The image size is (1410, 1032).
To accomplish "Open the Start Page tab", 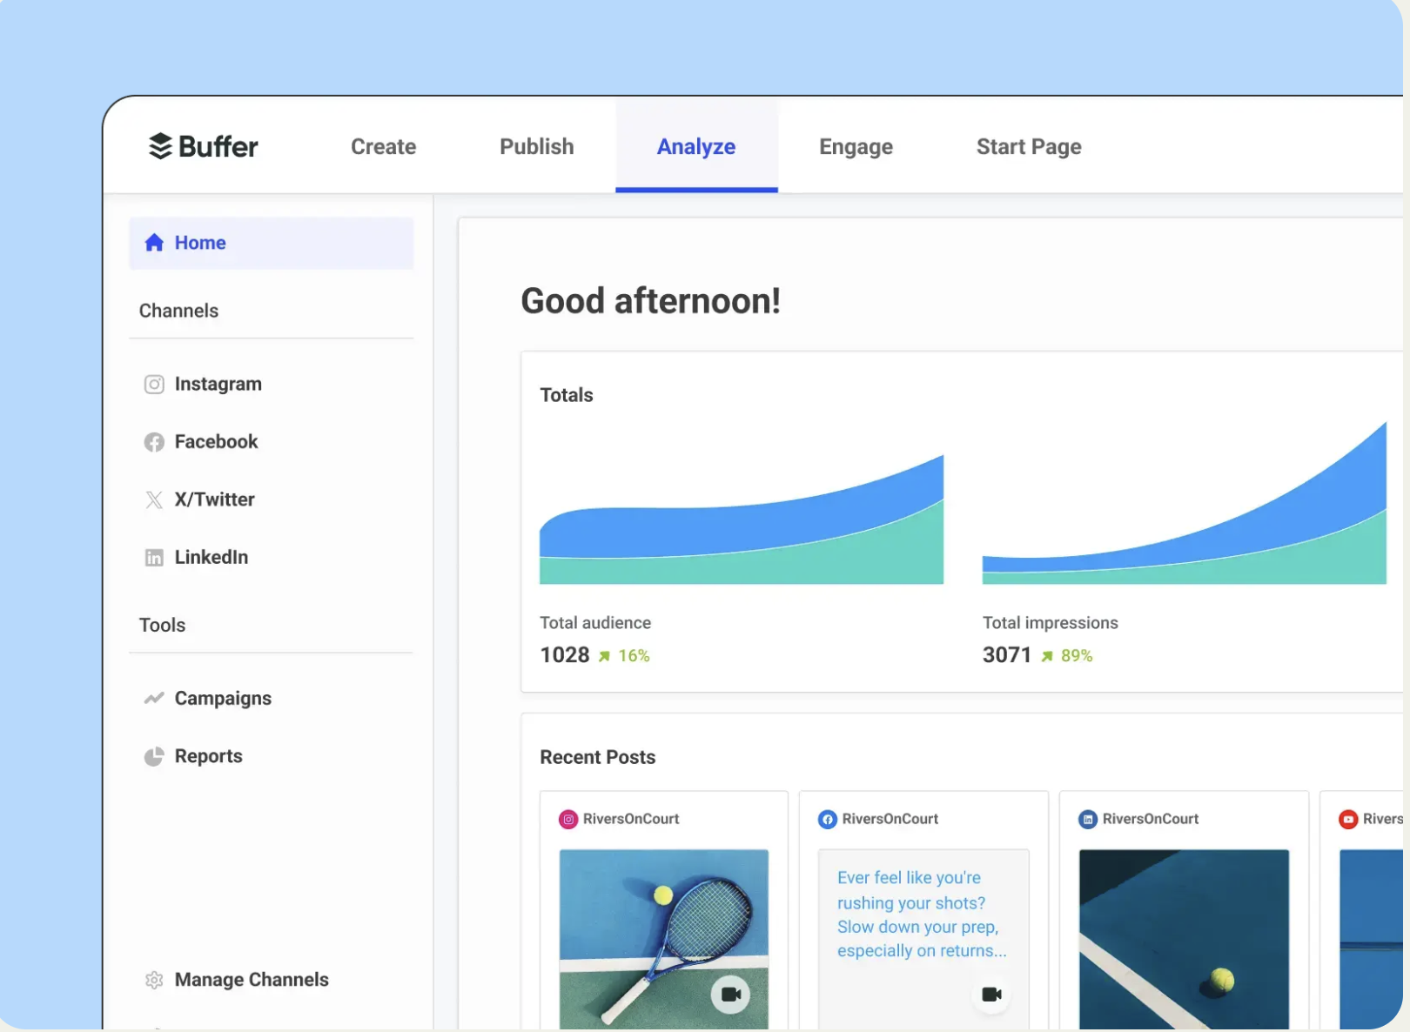I will coord(1029,146).
